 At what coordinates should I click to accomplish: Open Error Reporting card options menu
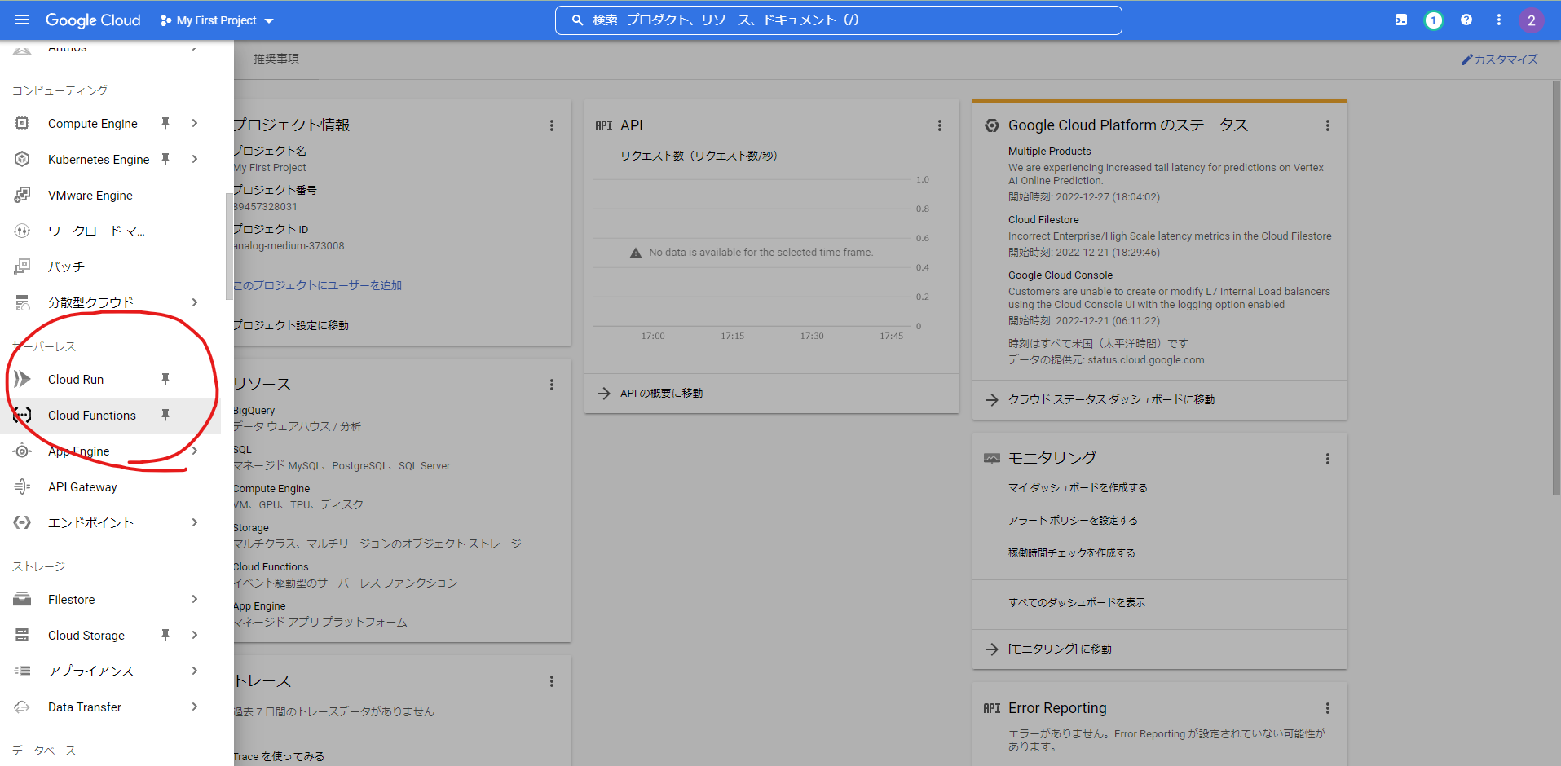1328,708
